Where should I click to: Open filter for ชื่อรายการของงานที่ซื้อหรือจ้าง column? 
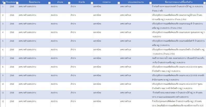204,2
